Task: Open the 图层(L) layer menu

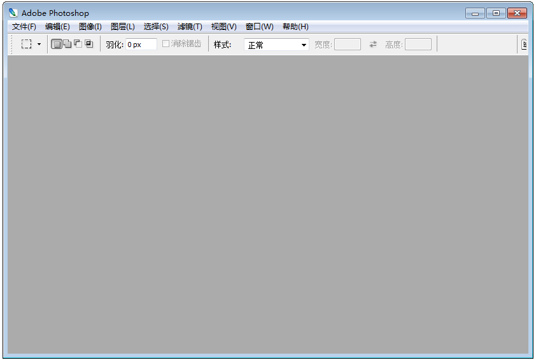Action: coord(123,27)
